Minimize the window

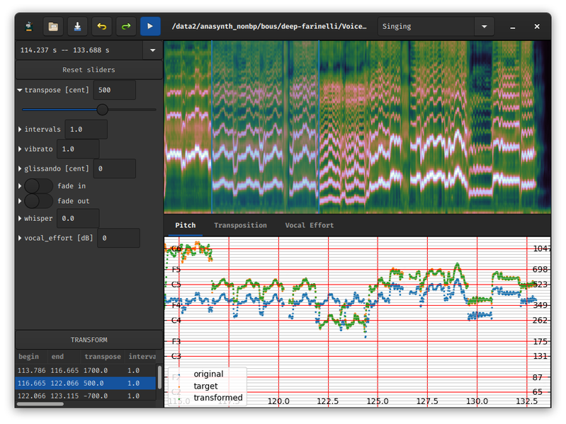pos(513,27)
